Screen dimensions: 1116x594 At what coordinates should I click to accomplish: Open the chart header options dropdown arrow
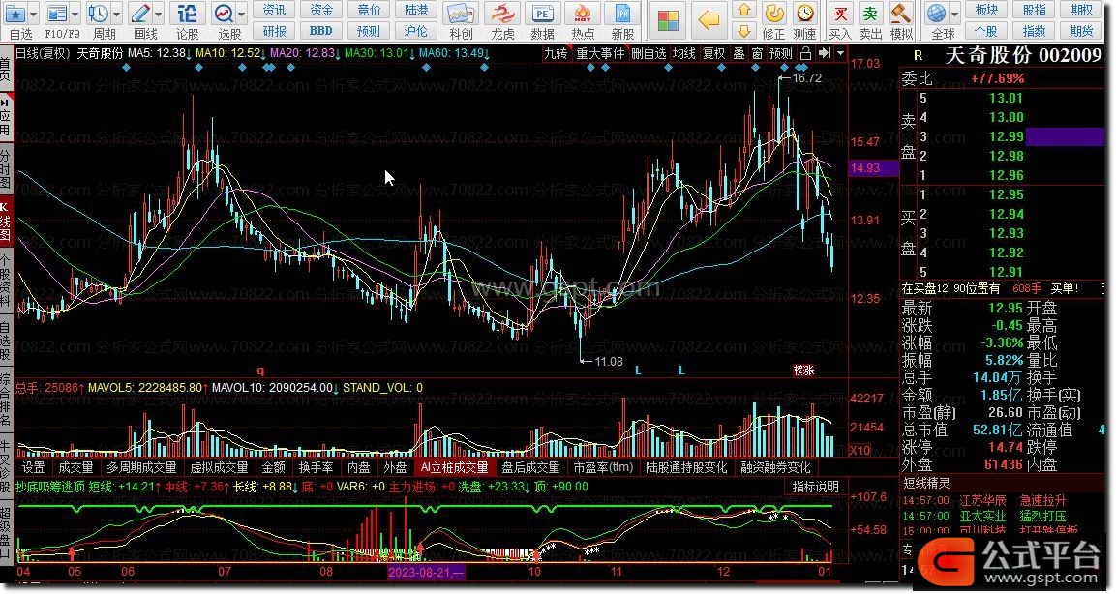[x=840, y=53]
